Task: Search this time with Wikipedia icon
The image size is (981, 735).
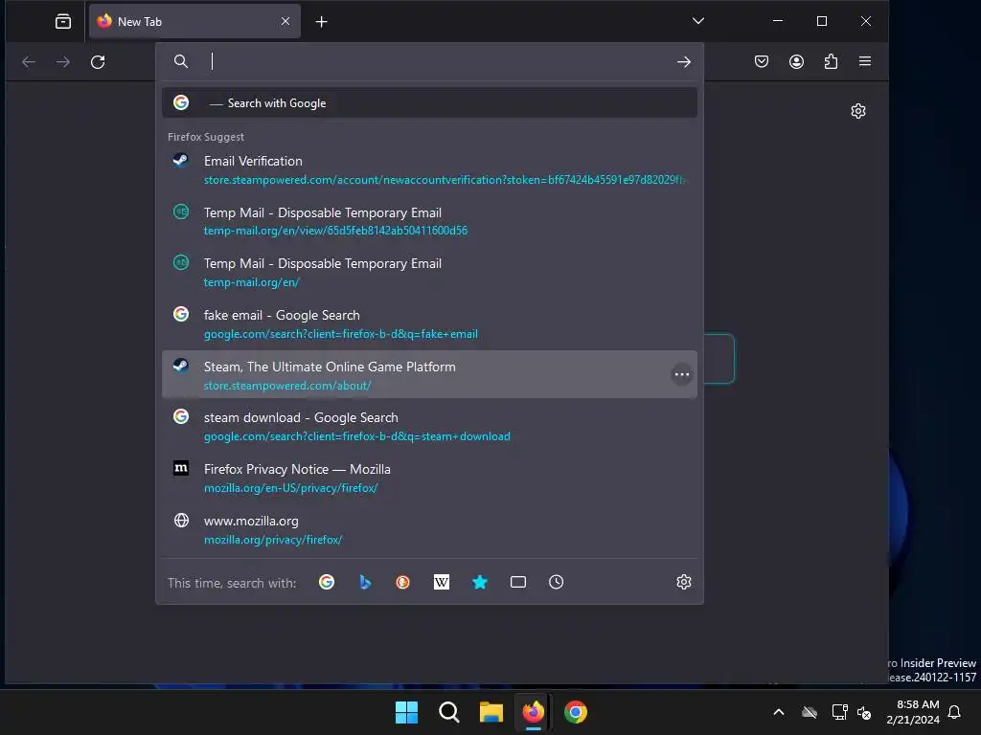Action: tap(442, 583)
